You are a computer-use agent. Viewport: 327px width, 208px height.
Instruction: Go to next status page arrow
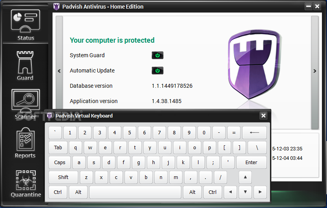click(315, 71)
